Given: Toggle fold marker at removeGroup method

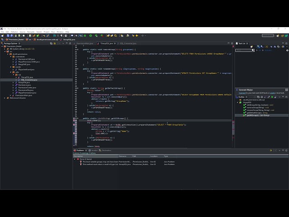Looking at the screenshot, I should (78, 49).
